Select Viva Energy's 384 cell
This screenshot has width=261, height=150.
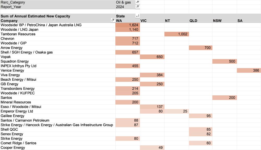tap(152, 75)
